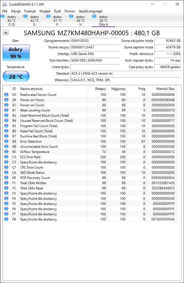This screenshot has height=283, width=184.
Task: Switch to the V: disk tab
Action: pyautogui.click(x=80, y=20)
